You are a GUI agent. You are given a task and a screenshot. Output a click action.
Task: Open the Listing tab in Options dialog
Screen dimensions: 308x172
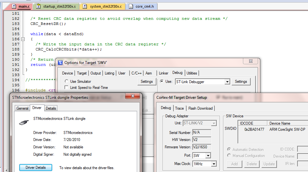[x=109, y=73]
